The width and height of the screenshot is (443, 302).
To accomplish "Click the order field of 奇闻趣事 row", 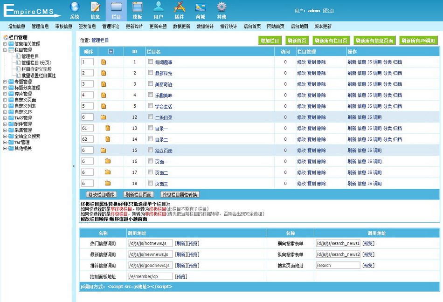I will pos(87,62).
